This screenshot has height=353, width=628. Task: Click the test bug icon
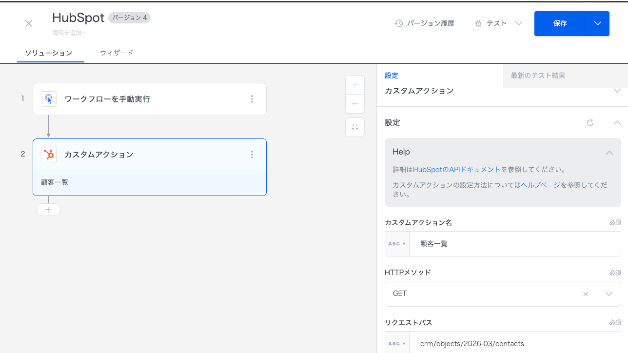[478, 23]
